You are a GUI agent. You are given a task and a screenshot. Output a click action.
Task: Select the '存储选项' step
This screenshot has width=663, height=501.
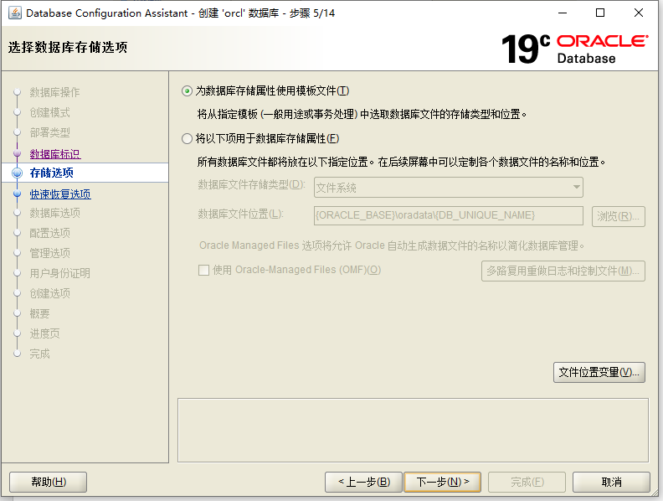click(x=52, y=173)
